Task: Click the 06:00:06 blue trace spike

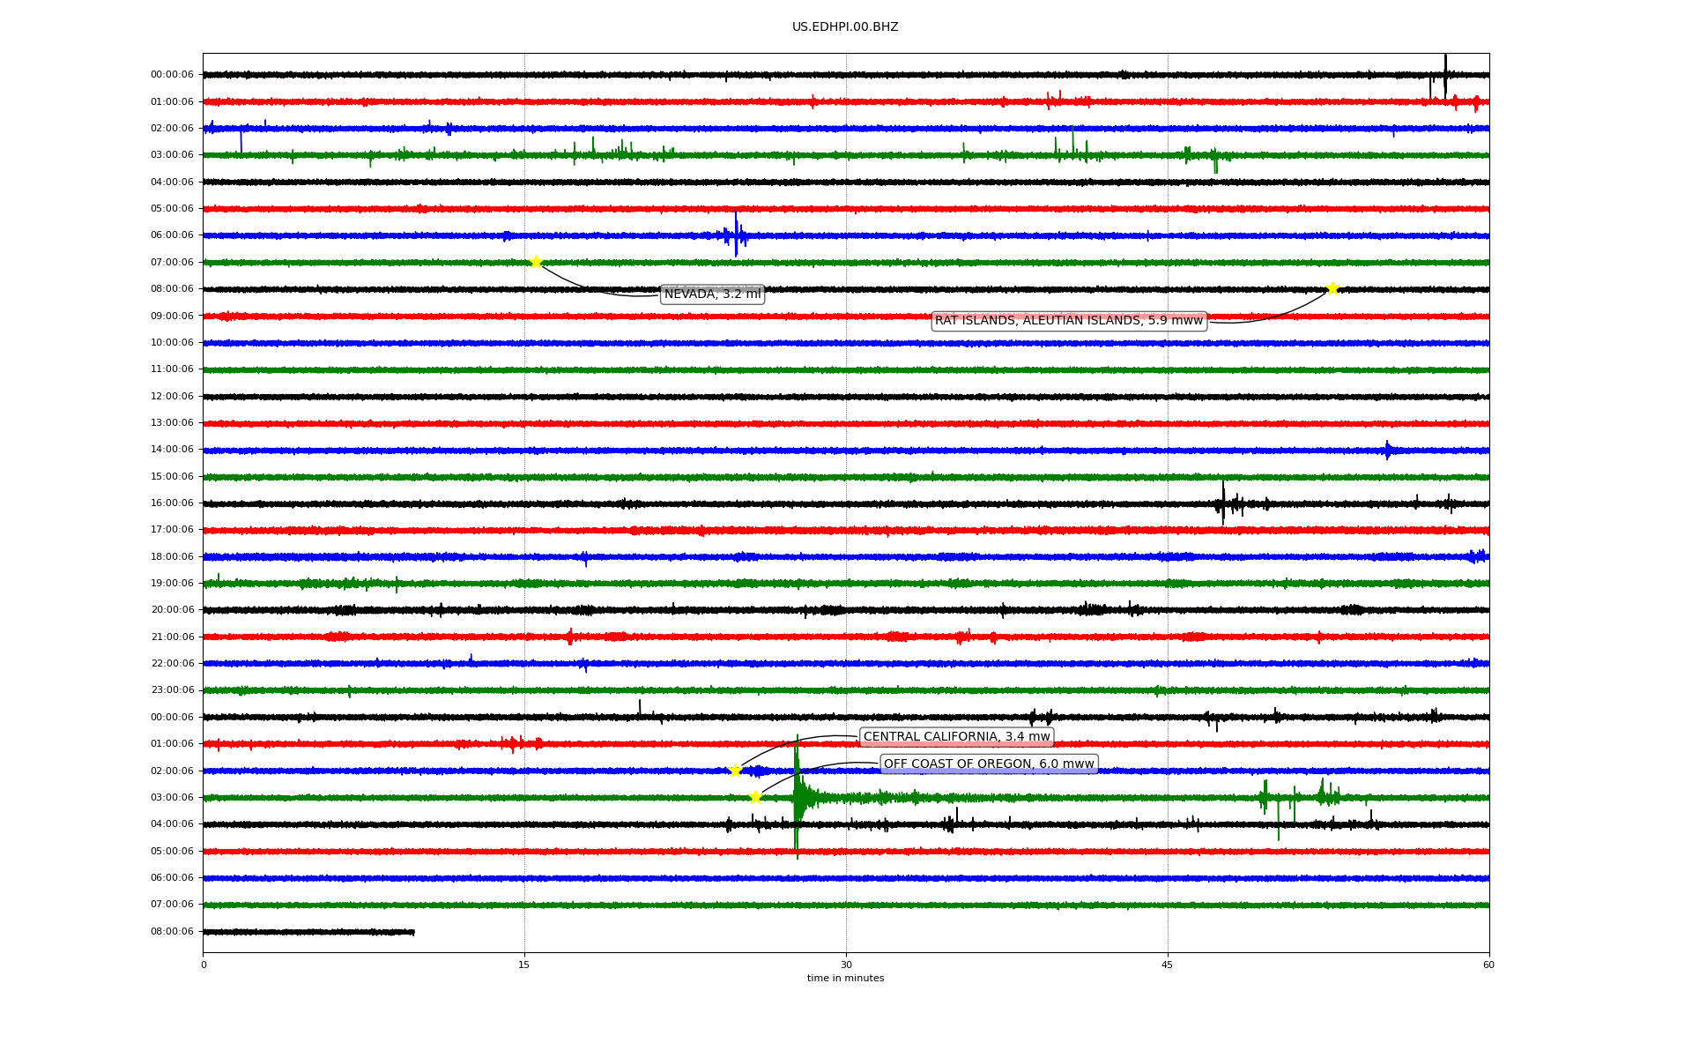Action: tap(736, 235)
